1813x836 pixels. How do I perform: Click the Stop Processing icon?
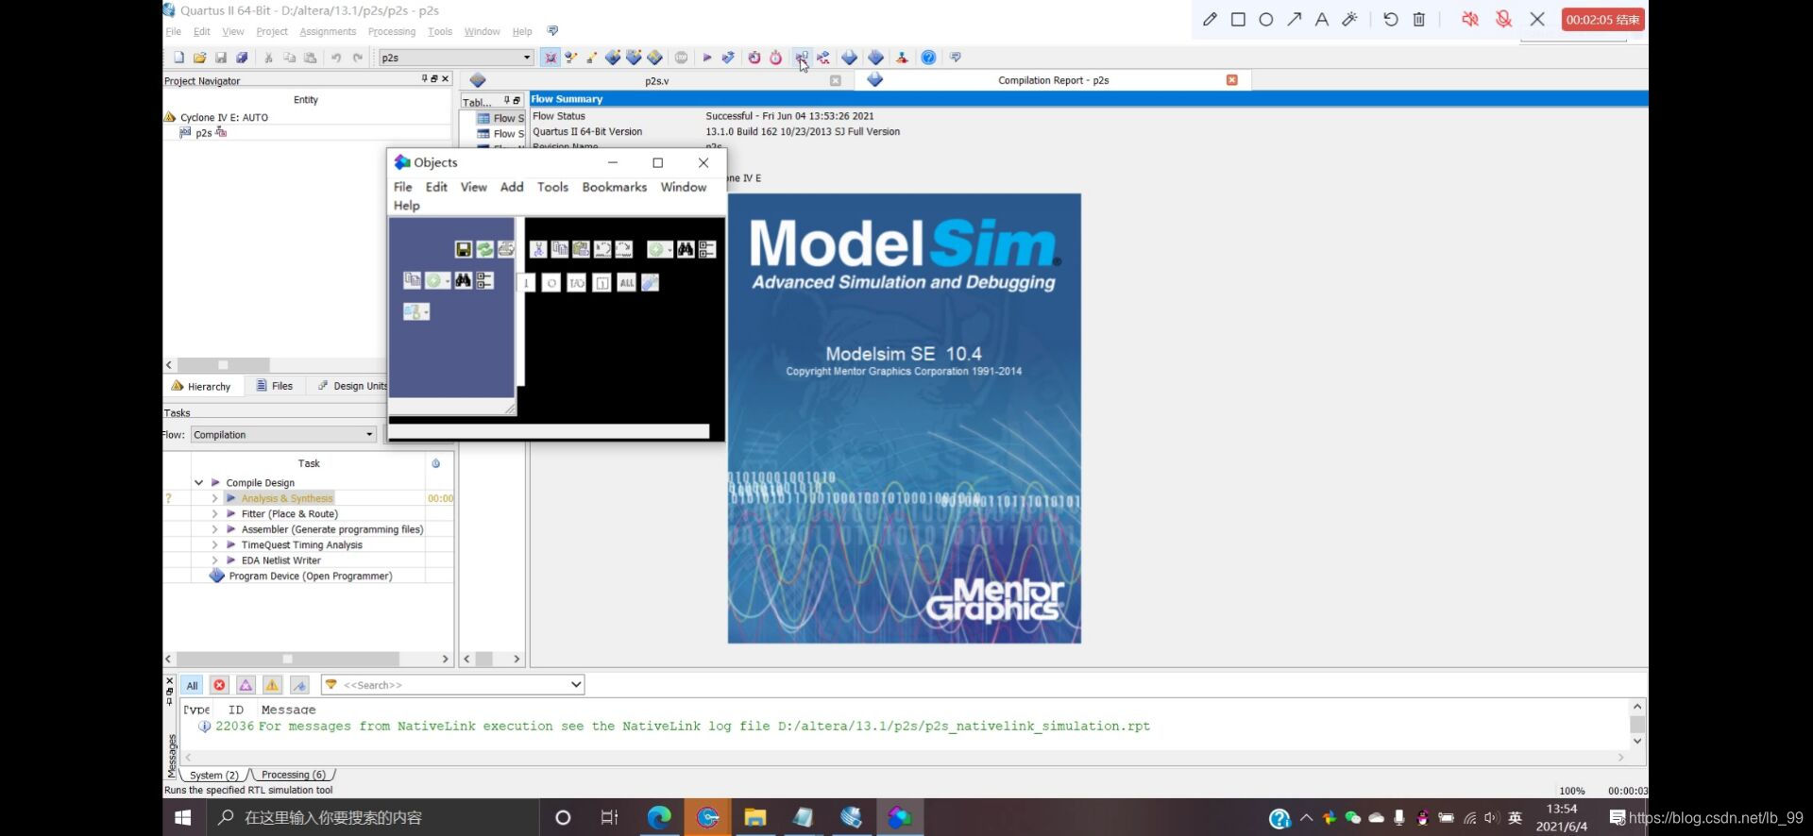tap(681, 58)
